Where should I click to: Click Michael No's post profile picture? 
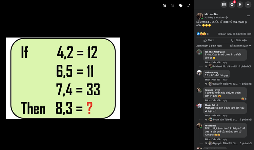pyautogui.click(x=200, y=16)
